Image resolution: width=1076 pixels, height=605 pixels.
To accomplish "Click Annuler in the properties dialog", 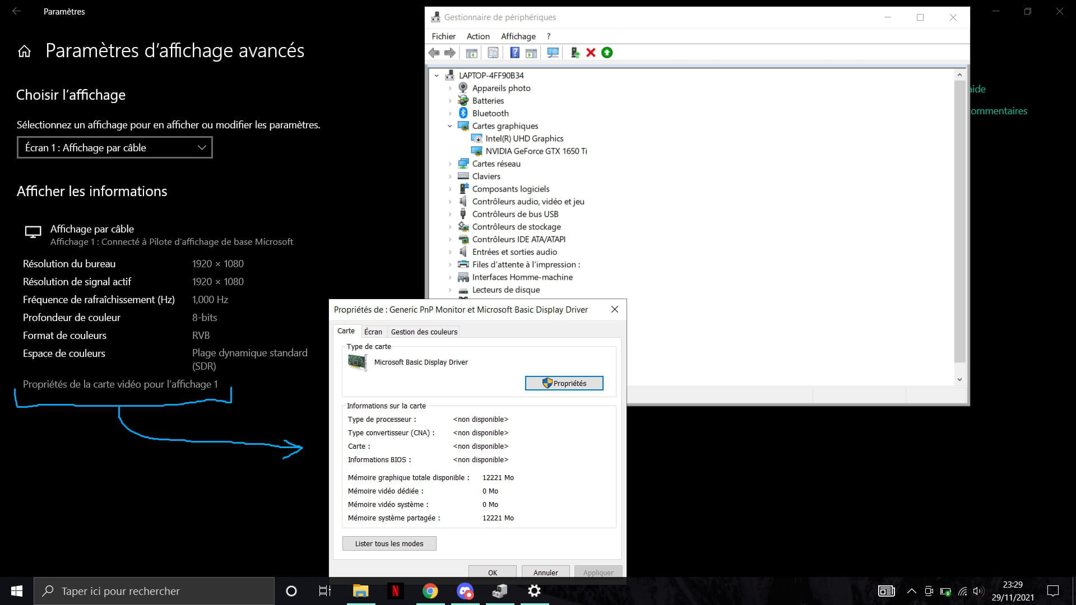I will click(545, 572).
